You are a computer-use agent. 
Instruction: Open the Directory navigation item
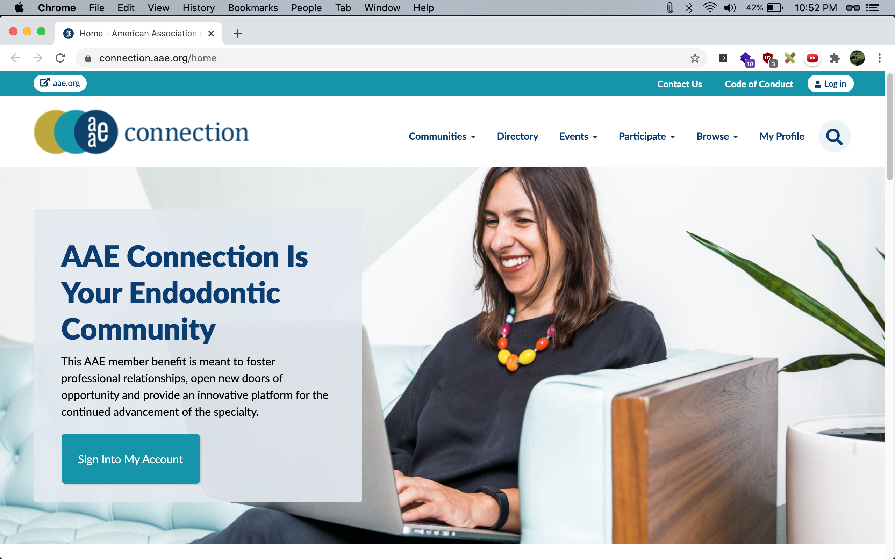[x=517, y=136]
